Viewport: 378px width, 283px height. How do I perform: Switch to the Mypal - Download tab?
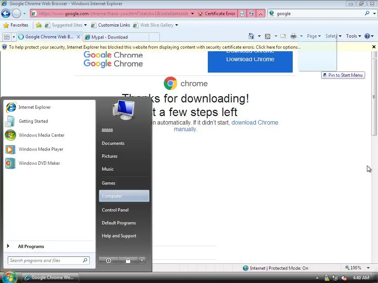click(x=116, y=37)
